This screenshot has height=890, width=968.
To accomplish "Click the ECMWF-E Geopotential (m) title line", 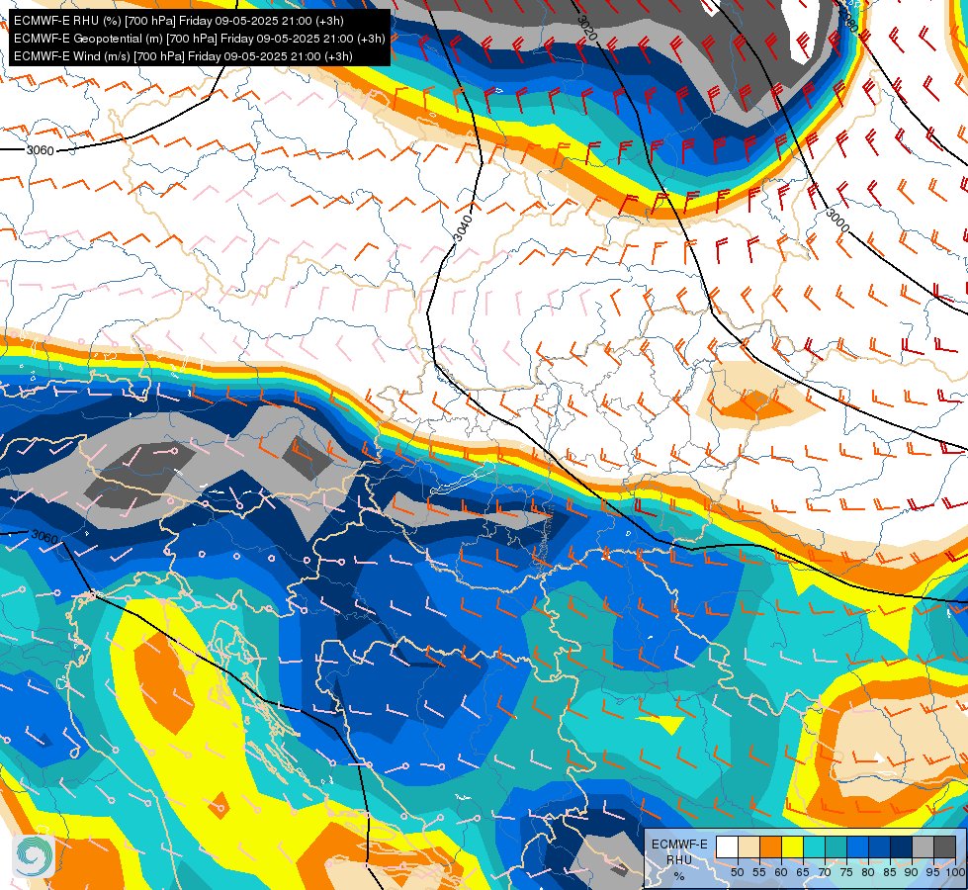I will click(200, 39).
